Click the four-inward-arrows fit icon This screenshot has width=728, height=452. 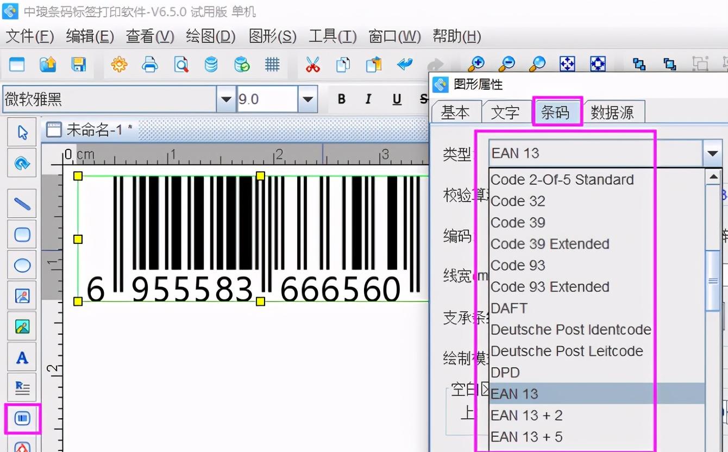point(598,64)
